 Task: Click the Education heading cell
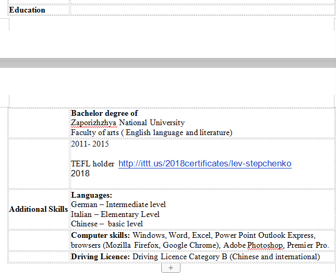pyautogui.click(x=27, y=10)
